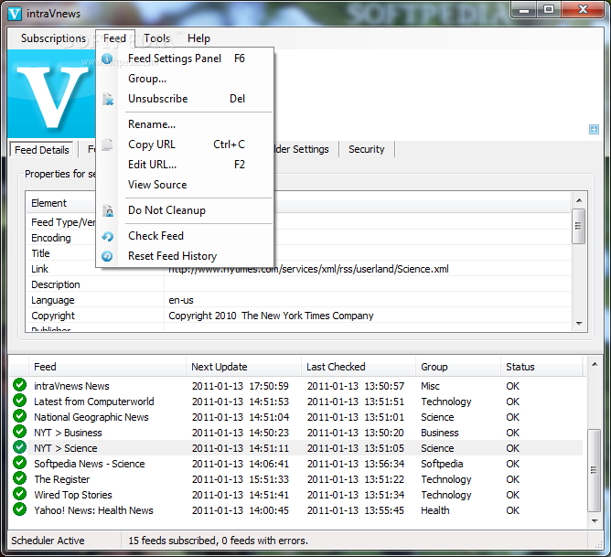Click green check icon for NYT > Business

pos(19,432)
